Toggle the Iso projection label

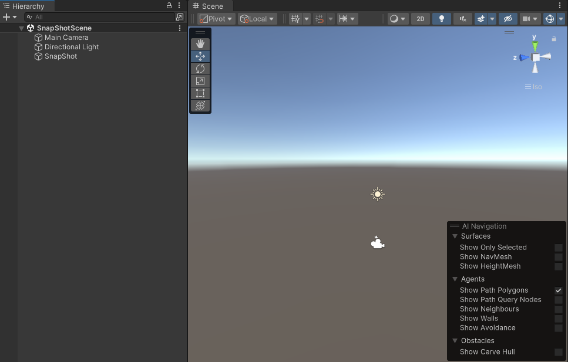pos(533,87)
